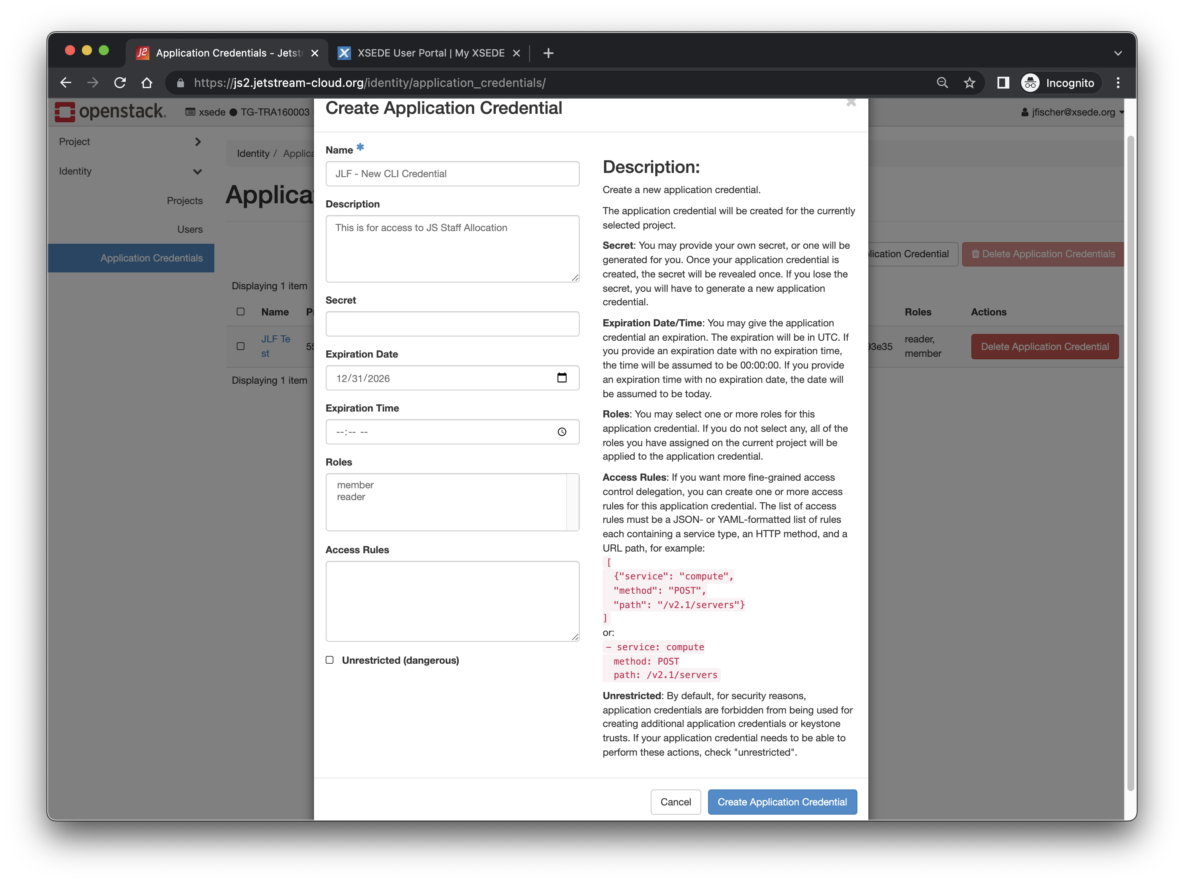Toggle the browser side panel icon
Screen dimensions: 1184x883
coord(1003,83)
